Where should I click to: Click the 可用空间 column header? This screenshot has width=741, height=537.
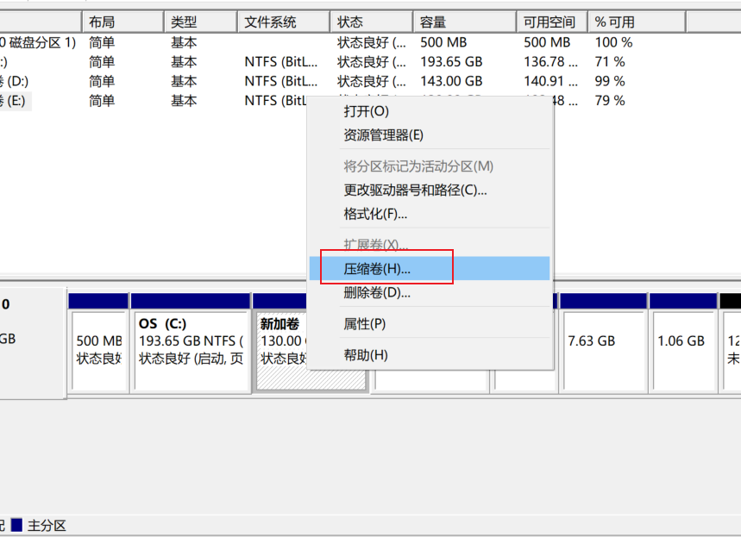point(552,22)
